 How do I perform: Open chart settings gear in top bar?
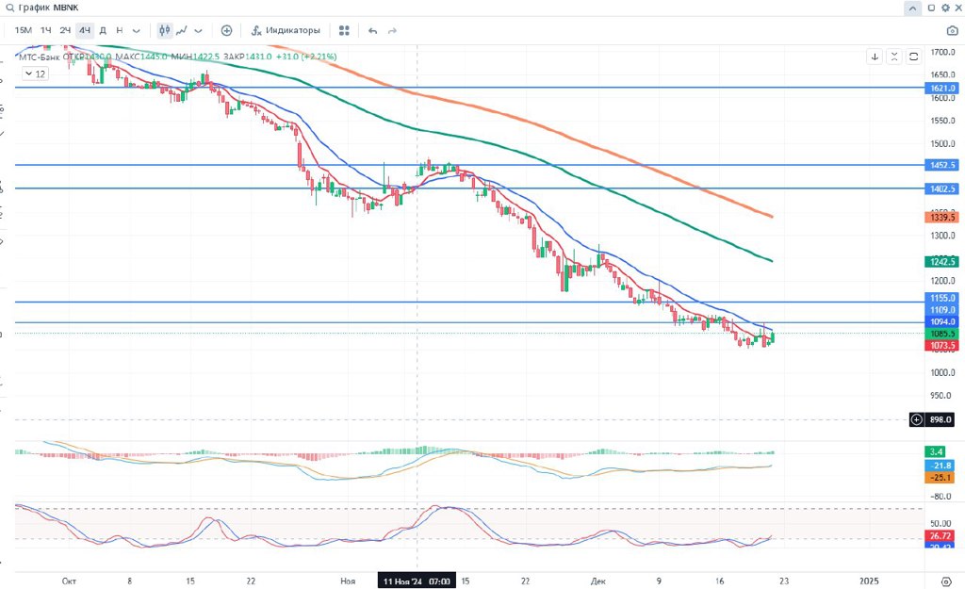945,8
